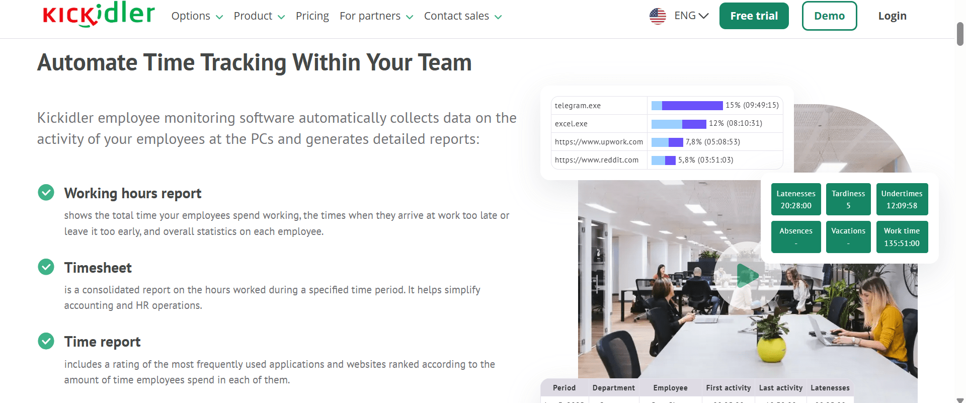Open the ENG language selector
This screenshot has width=966, height=403.
pyautogui.click(x=691, y=16)
